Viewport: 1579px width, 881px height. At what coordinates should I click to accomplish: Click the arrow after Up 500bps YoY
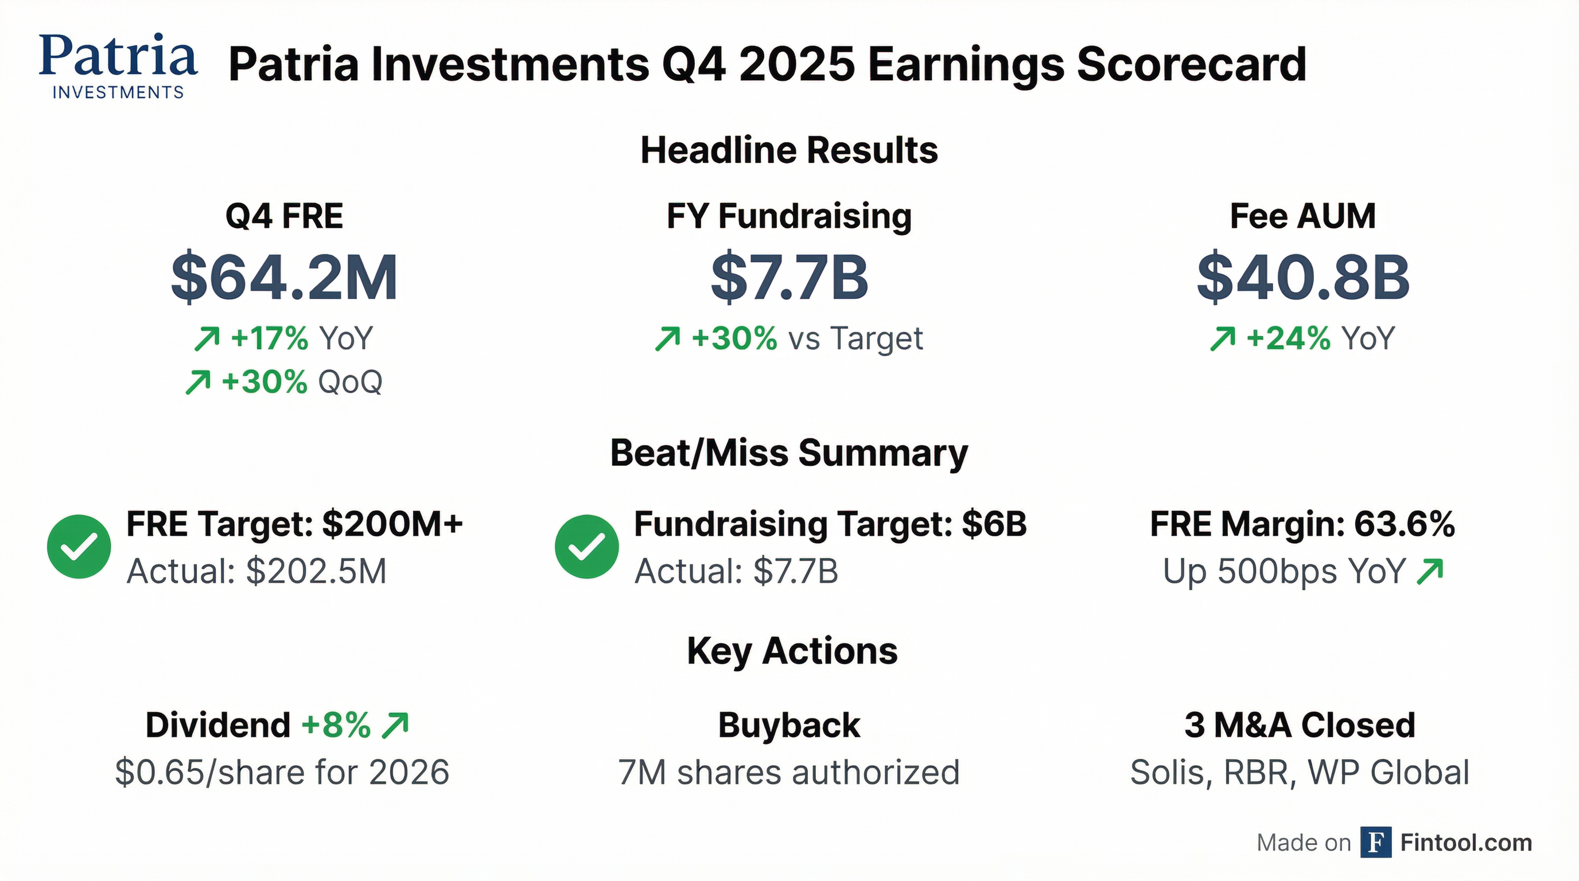click(x=1430, y=572)
